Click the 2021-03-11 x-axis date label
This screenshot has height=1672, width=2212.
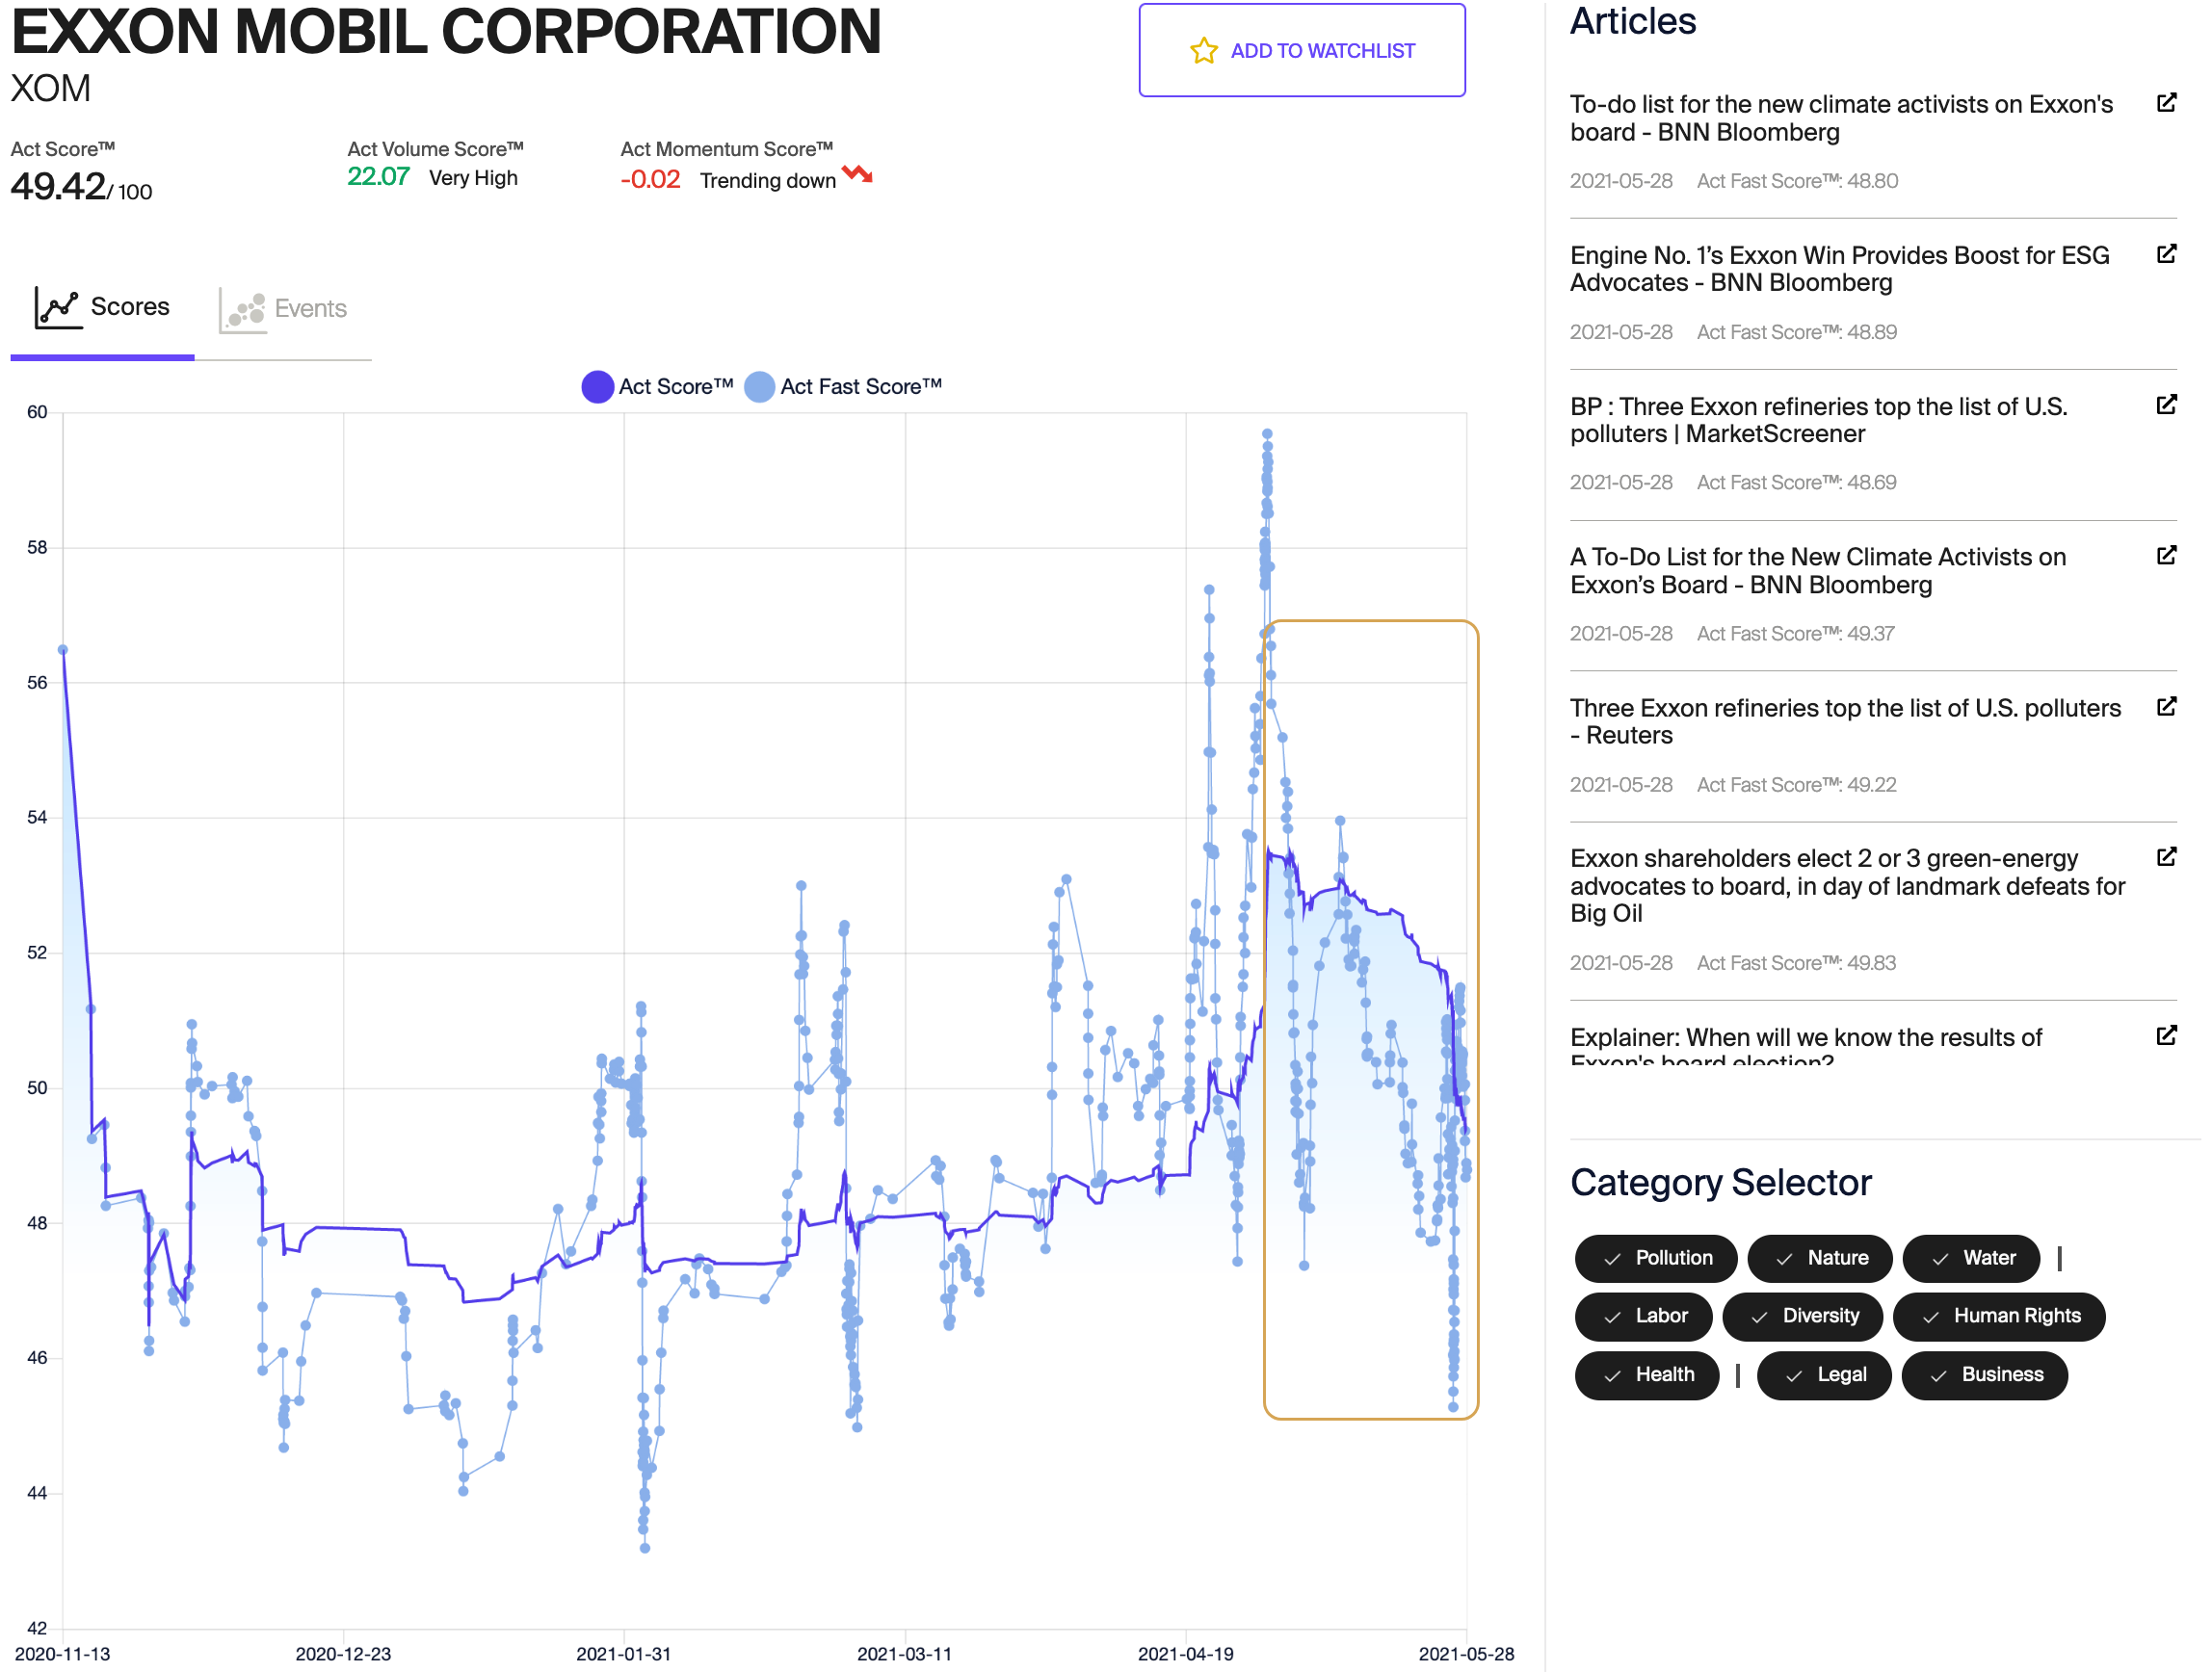click(x=904, y=1655)
